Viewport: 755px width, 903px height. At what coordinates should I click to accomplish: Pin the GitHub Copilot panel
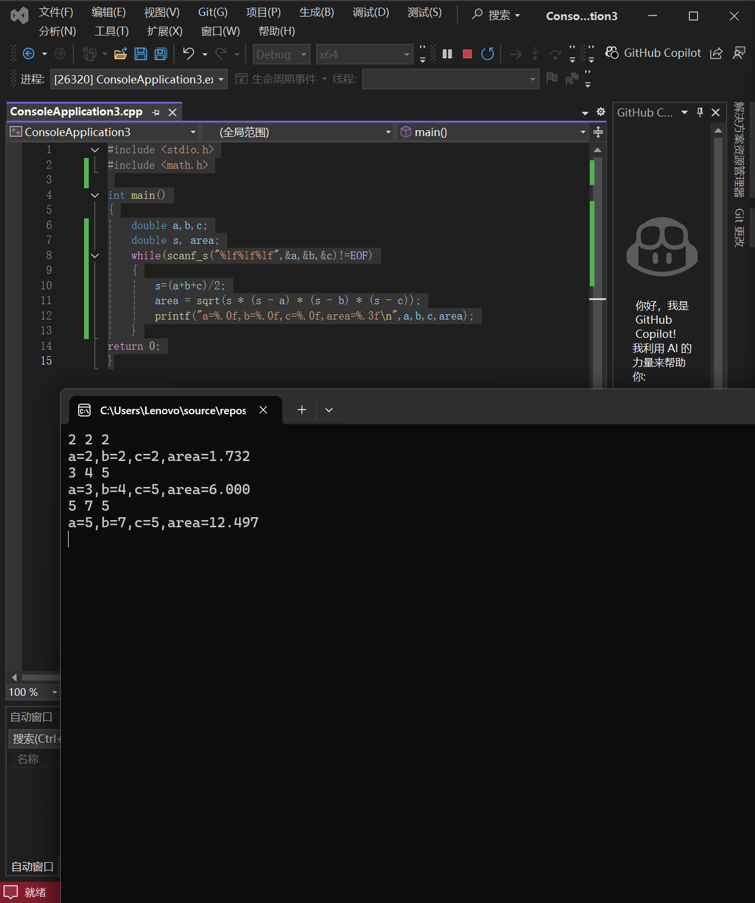click(700, 112)
